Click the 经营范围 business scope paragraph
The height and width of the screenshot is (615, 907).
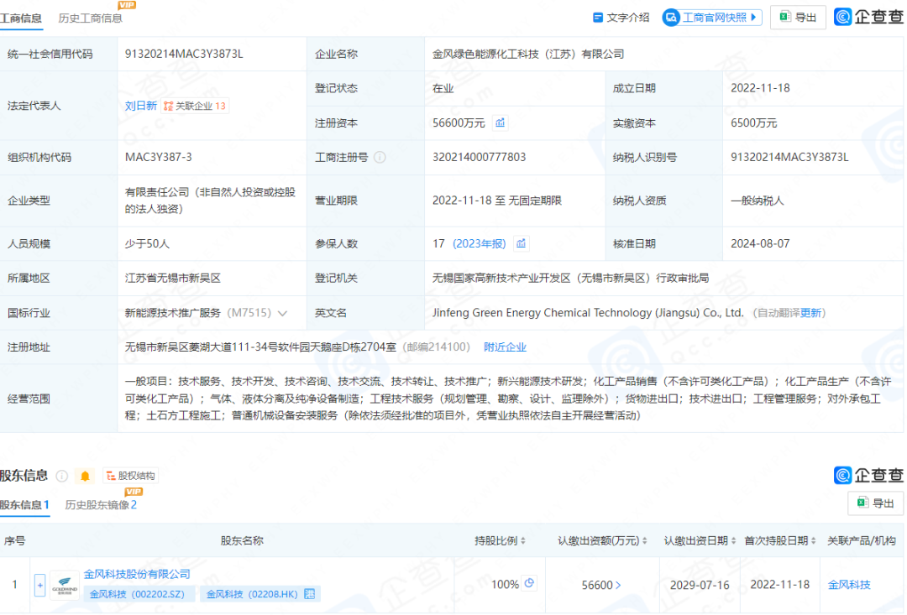(508, 399)
